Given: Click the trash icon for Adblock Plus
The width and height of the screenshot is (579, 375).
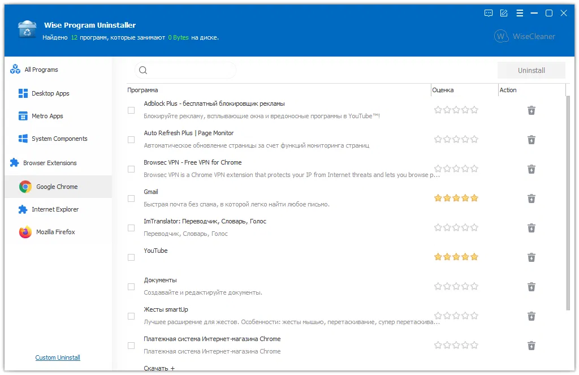Looking at the screenshot, I should pos(532,110).
